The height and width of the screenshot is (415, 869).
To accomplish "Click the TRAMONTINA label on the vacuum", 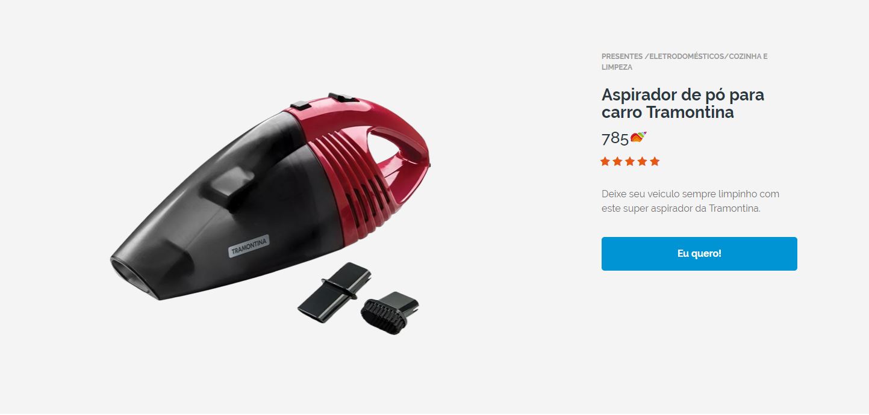I will pos(249,247).
